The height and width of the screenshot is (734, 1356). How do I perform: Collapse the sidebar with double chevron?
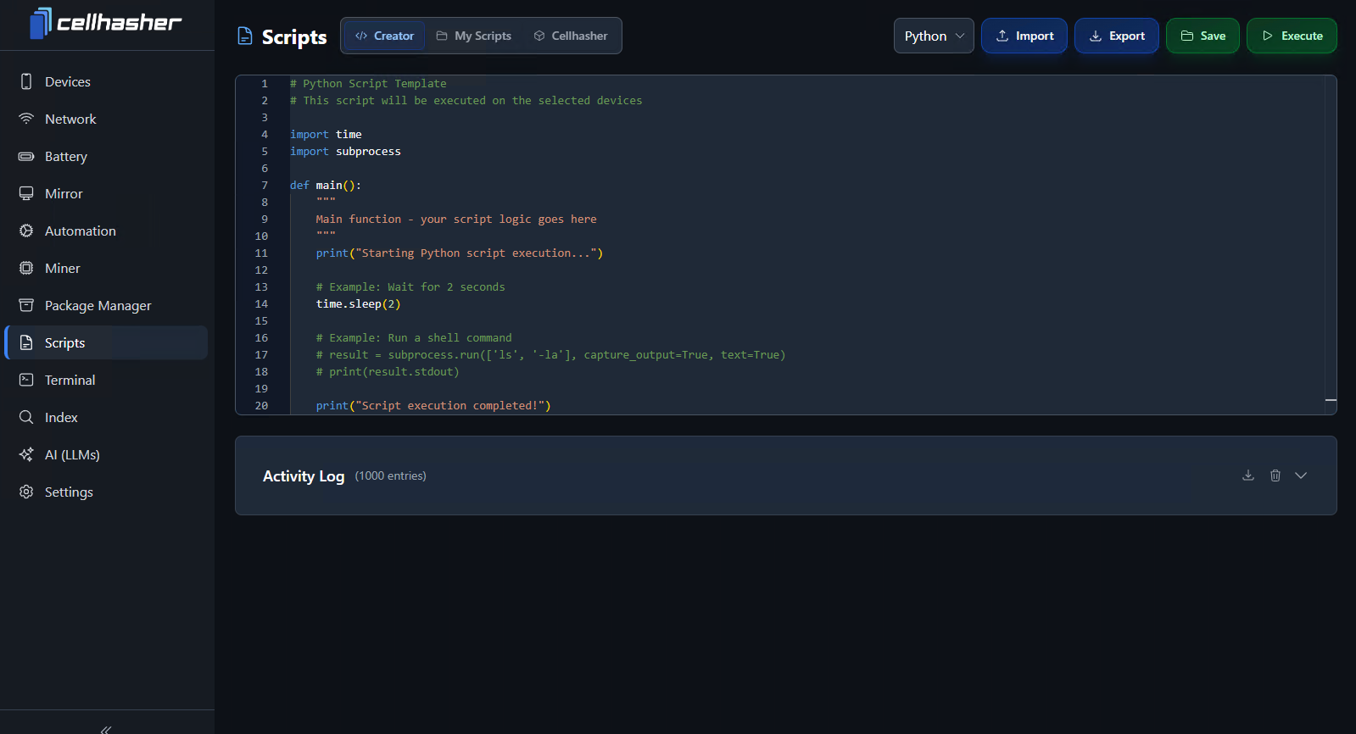pyautogui.click(x=106, y=728)
